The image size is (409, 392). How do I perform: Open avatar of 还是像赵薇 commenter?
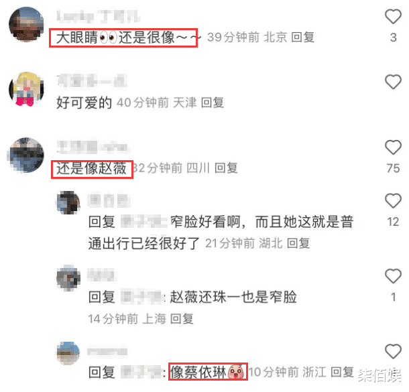[x=26, y=155]
